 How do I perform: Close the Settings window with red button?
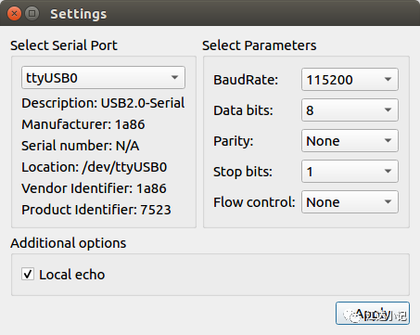tap(14, 14)
